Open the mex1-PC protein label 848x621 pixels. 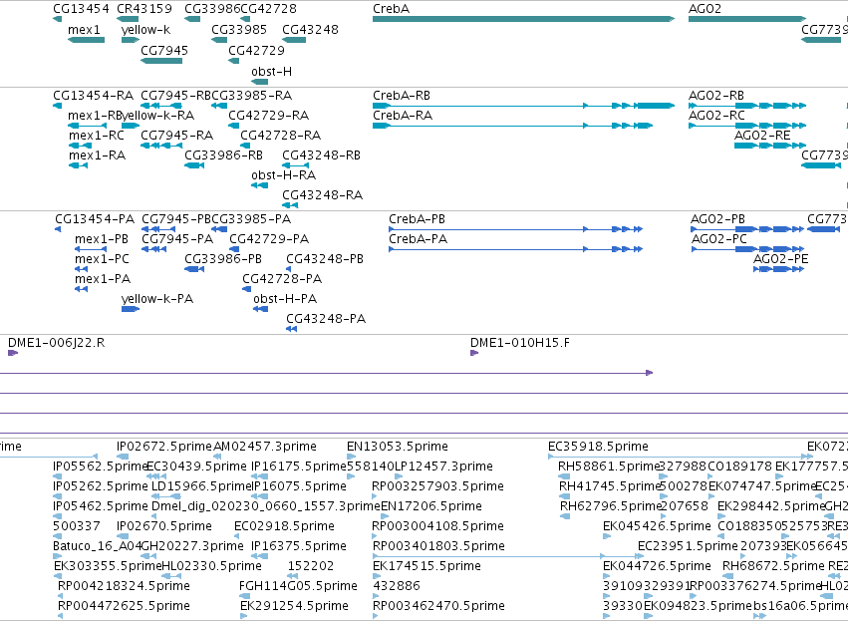pos(103,259)
